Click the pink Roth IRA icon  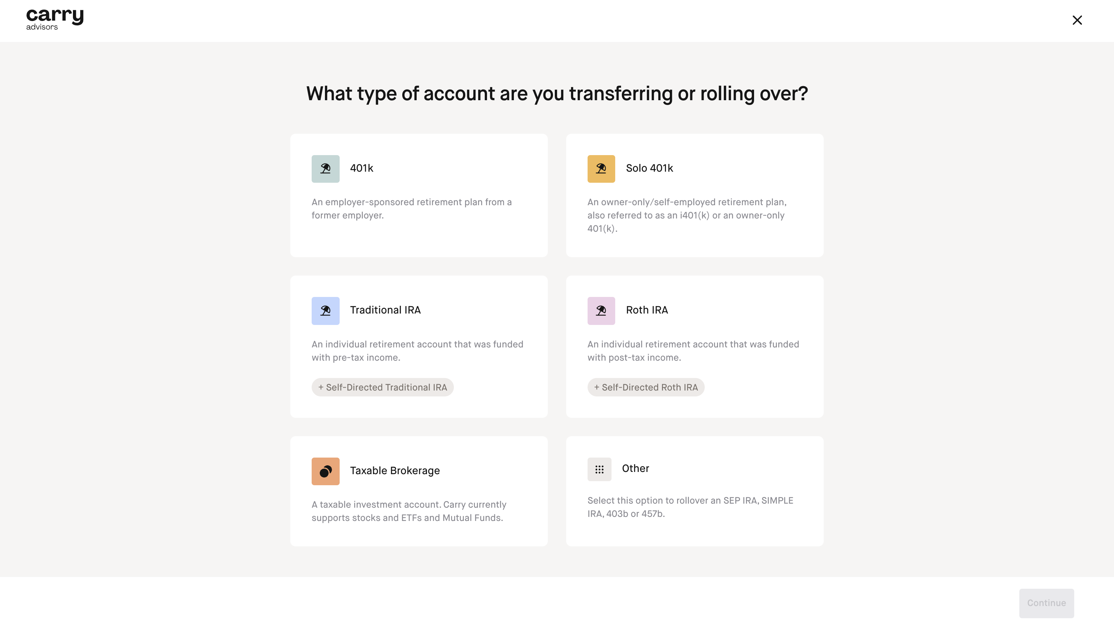coord(601,311)
